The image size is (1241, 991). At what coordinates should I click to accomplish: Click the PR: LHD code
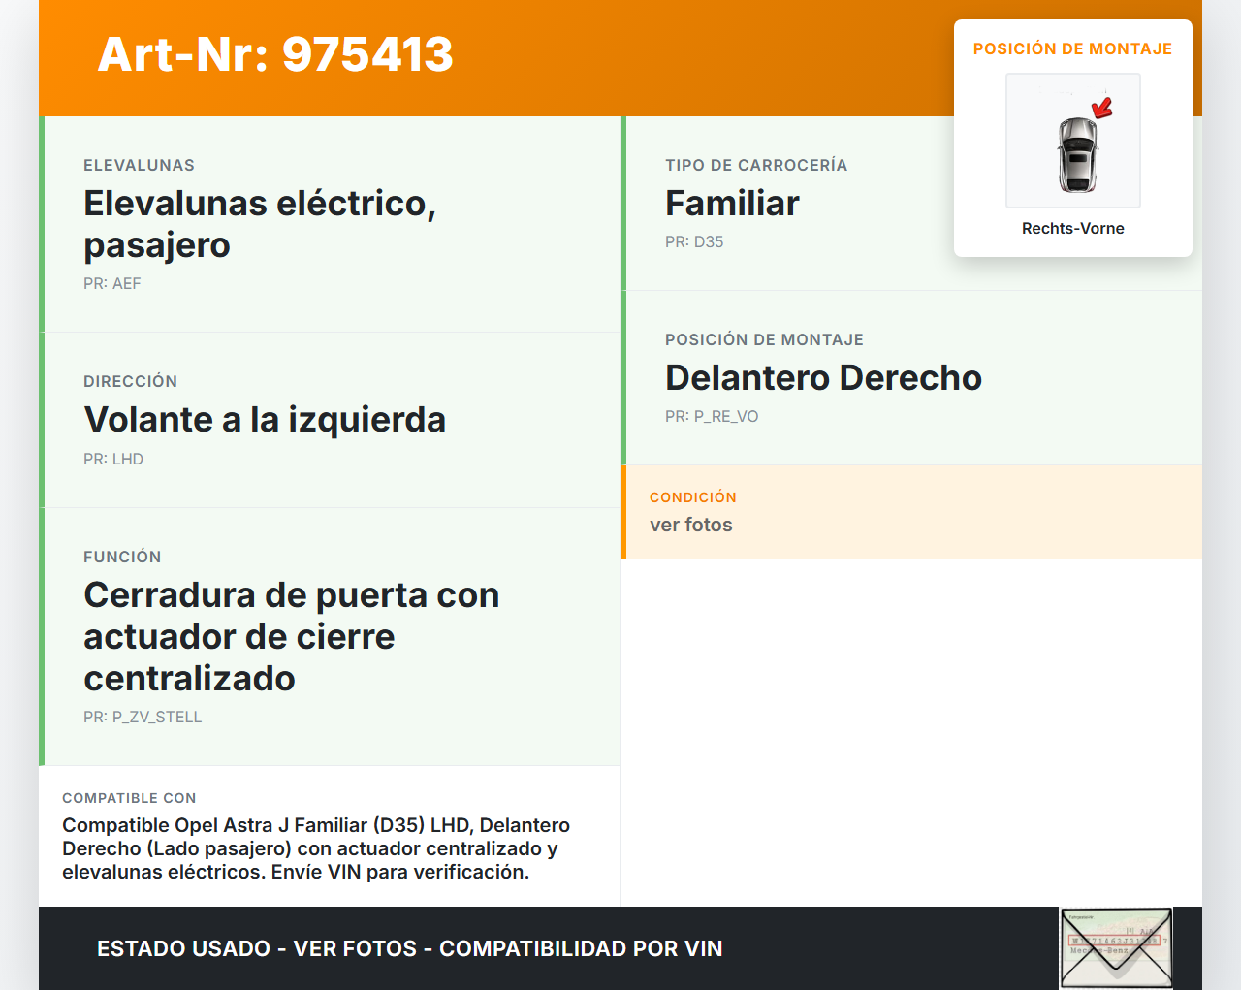point(113,460)
